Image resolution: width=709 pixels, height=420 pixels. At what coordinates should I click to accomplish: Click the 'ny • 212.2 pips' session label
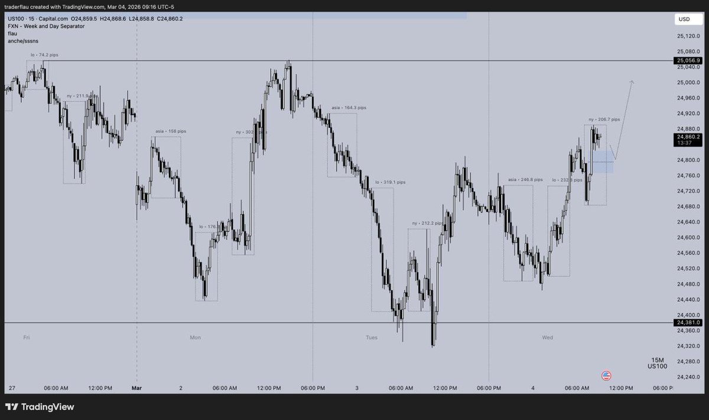click(x=427, y=223)
